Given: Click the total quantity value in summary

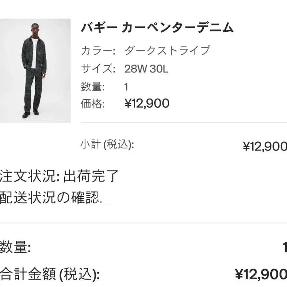Looking at the screenshot, I should tap(284, 248).
